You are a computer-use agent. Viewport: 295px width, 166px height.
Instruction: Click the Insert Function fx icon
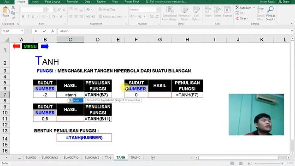point(53,31)
